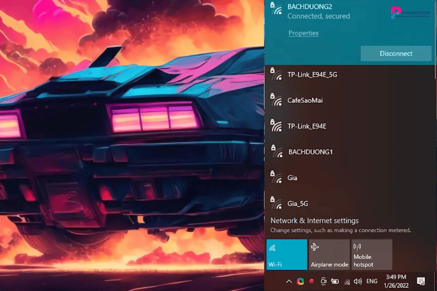
Task: Open the notification center icon
Action: 421,281
